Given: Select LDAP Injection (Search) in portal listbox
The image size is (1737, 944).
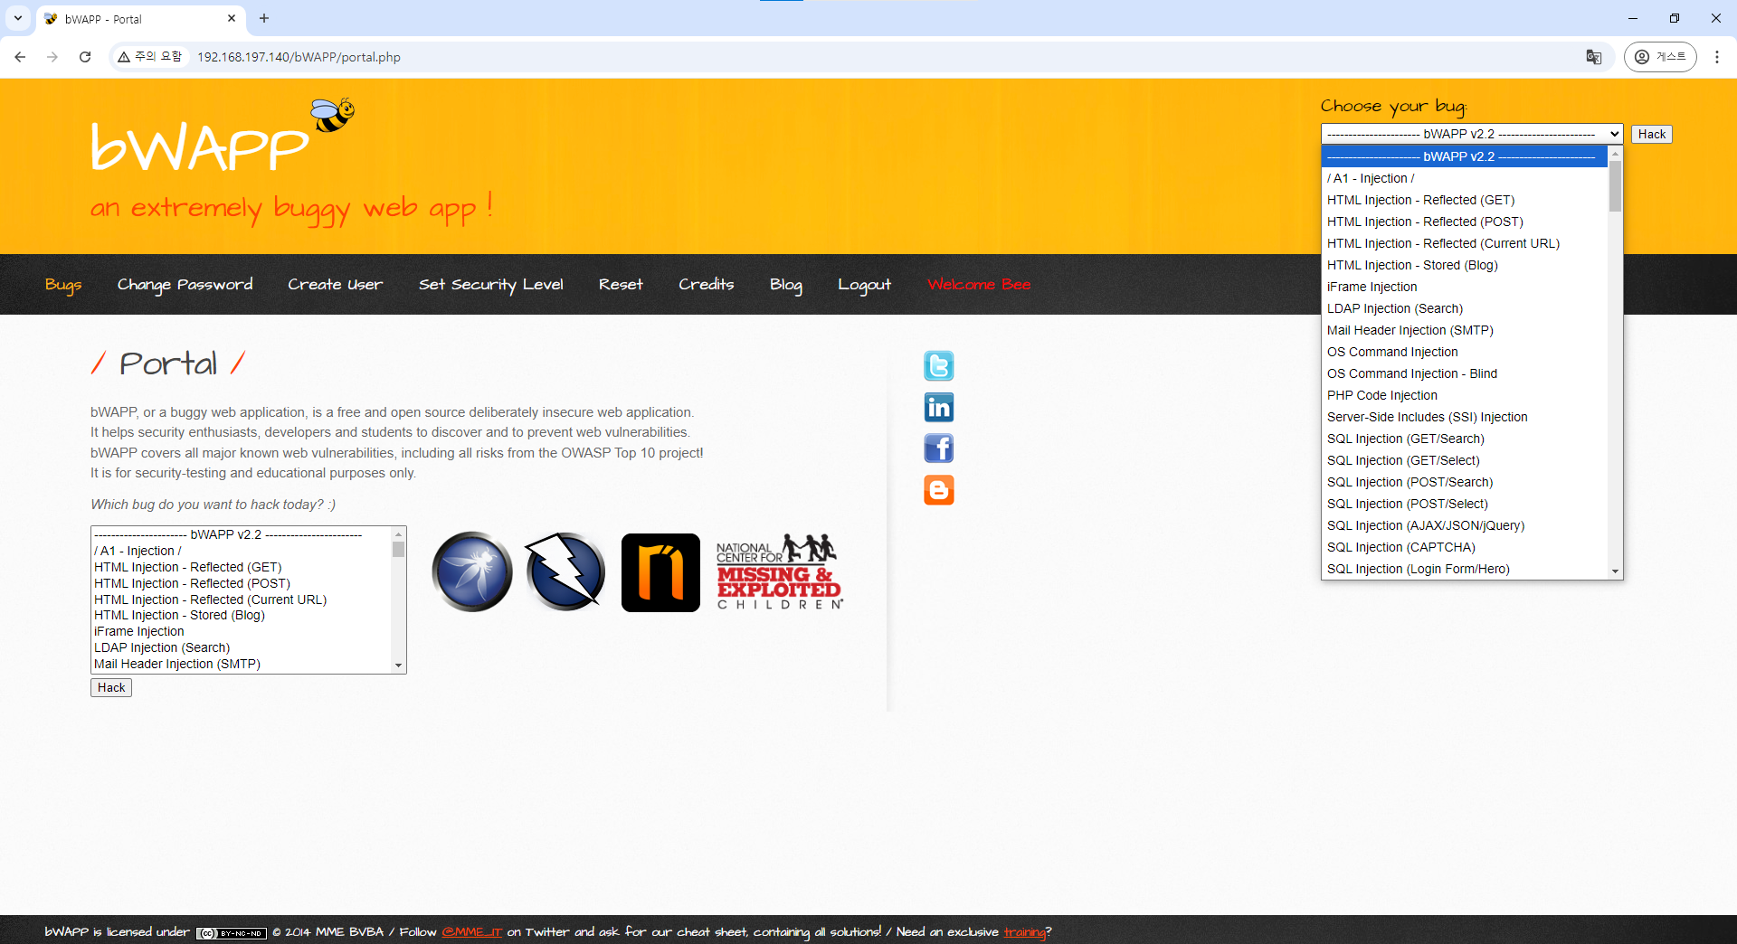Looking at the screenshot, I should click(242, 647).
